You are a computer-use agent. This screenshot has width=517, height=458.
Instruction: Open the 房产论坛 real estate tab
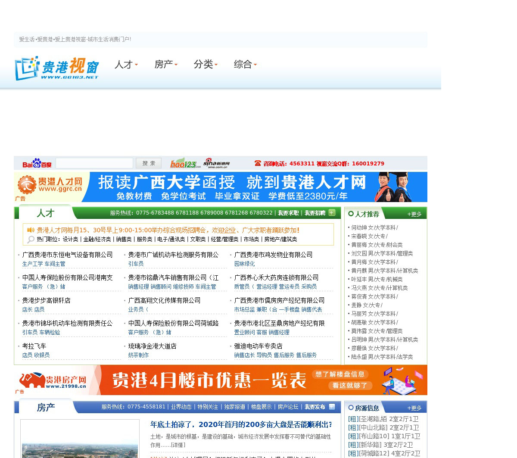[288, 407]
